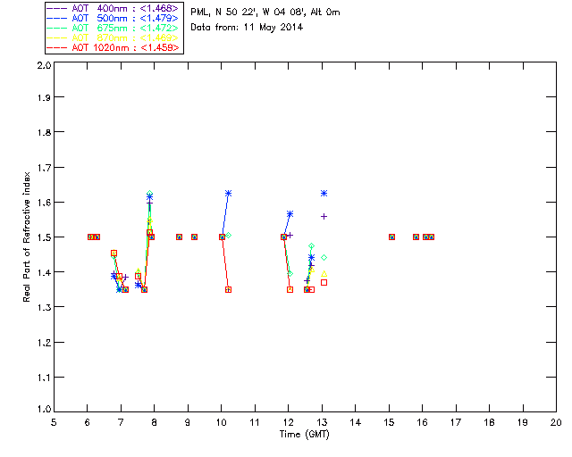This screenshot has height=457, width=572.
Task: Select the blue asterisk peak just after 10h
Action: (x=229, y=193)
